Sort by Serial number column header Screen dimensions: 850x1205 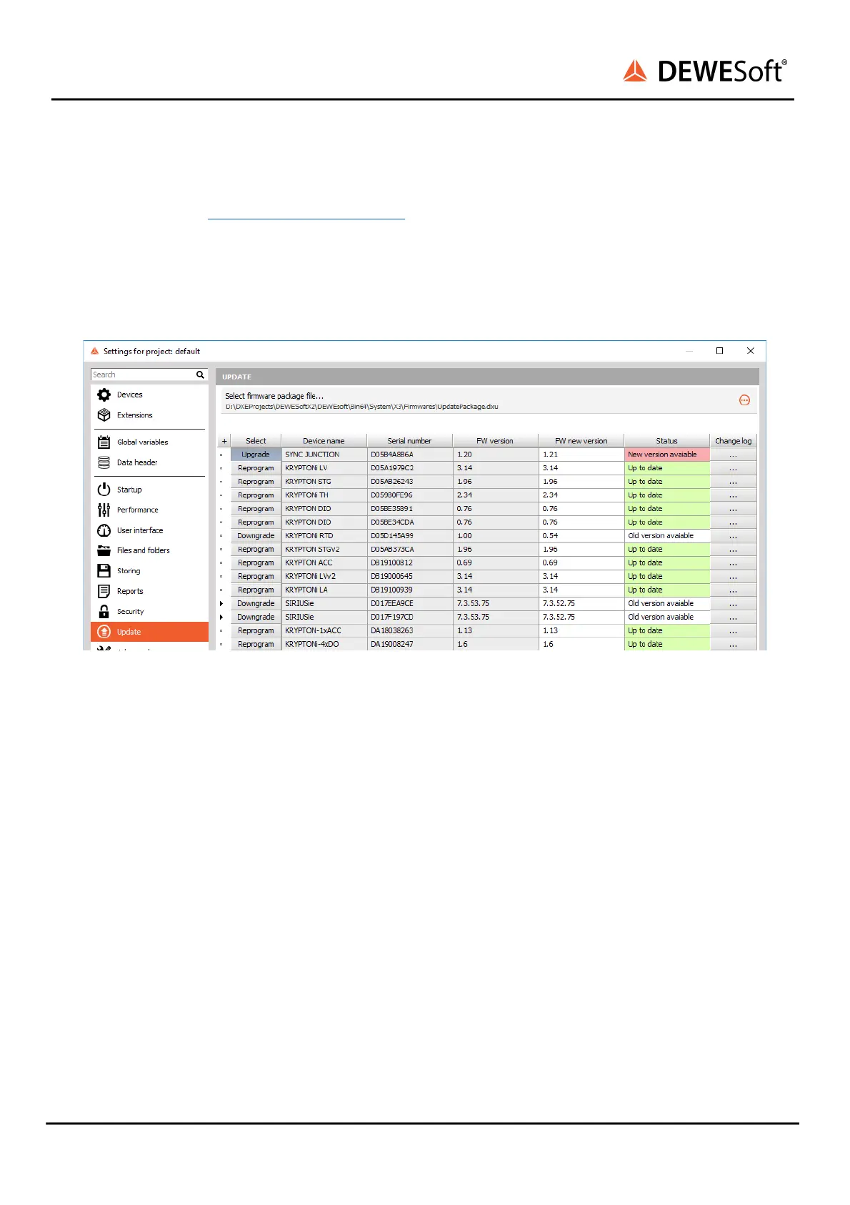click(409, 441)
